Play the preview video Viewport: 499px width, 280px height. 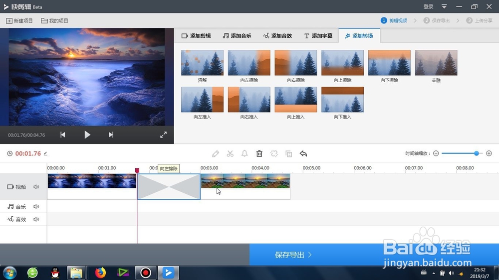(87, 135)
